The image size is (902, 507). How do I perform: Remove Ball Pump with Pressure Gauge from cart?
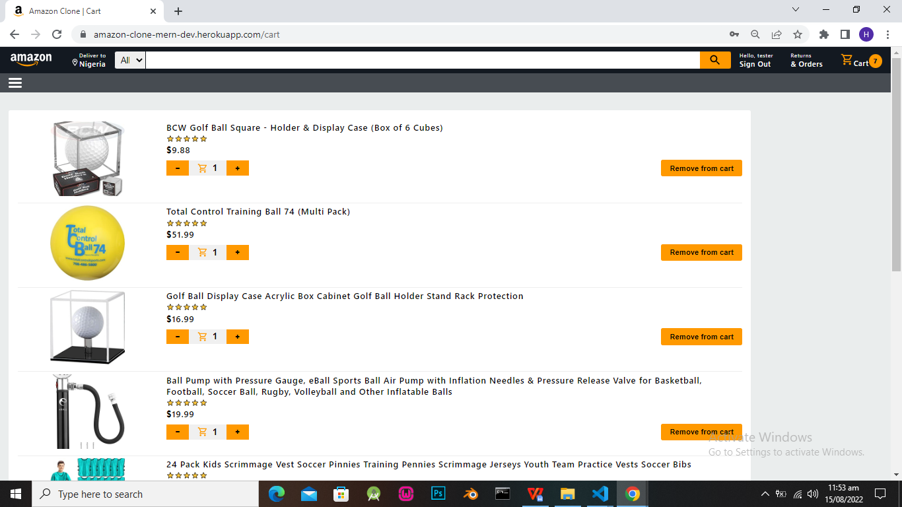point(701,432)
